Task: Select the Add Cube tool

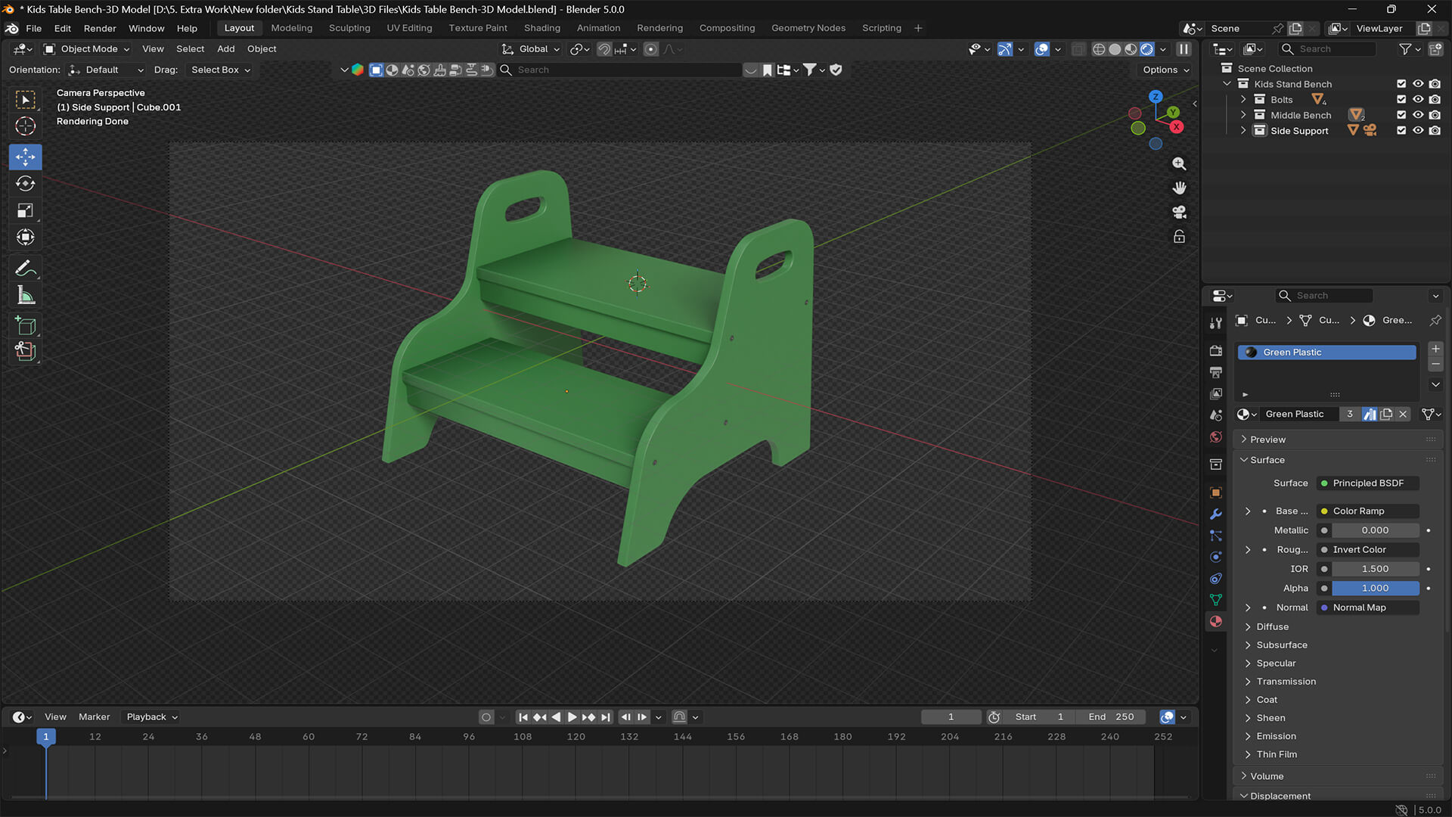Action: coord(25,326)
